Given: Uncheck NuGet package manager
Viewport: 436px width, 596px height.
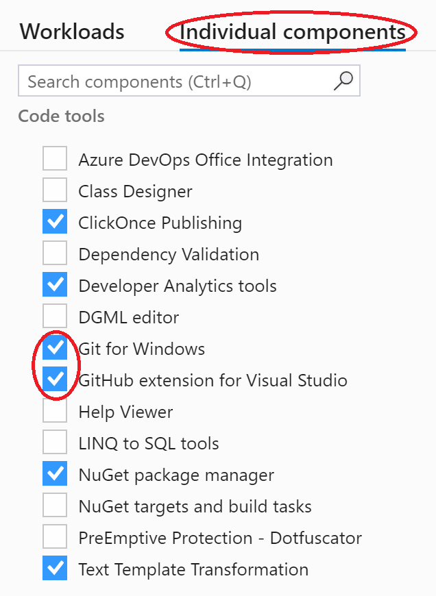Looking at the screenshot, I should pyautogui.click(x=55, y=475).
